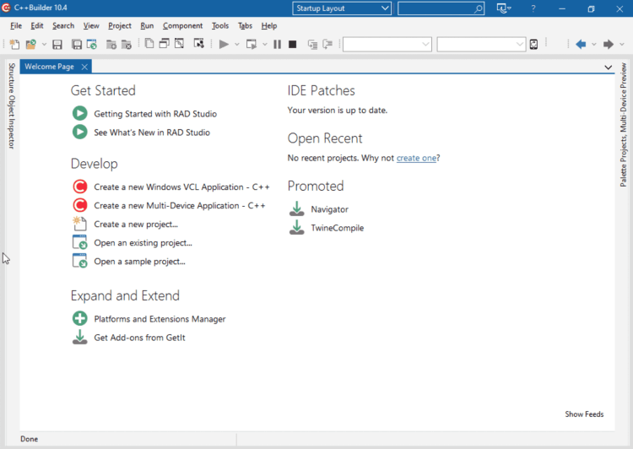Click green play icon for See What's New

pos(80,132)
